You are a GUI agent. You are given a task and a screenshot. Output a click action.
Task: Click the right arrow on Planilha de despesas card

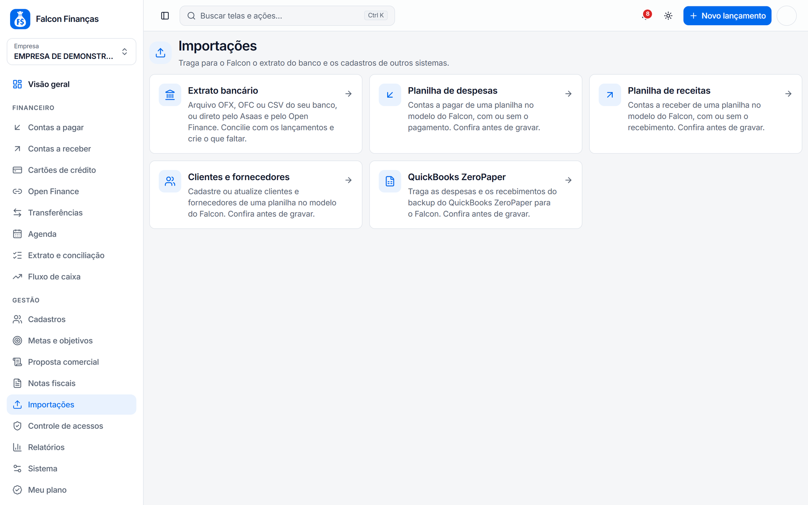click(x=569, y=94)
